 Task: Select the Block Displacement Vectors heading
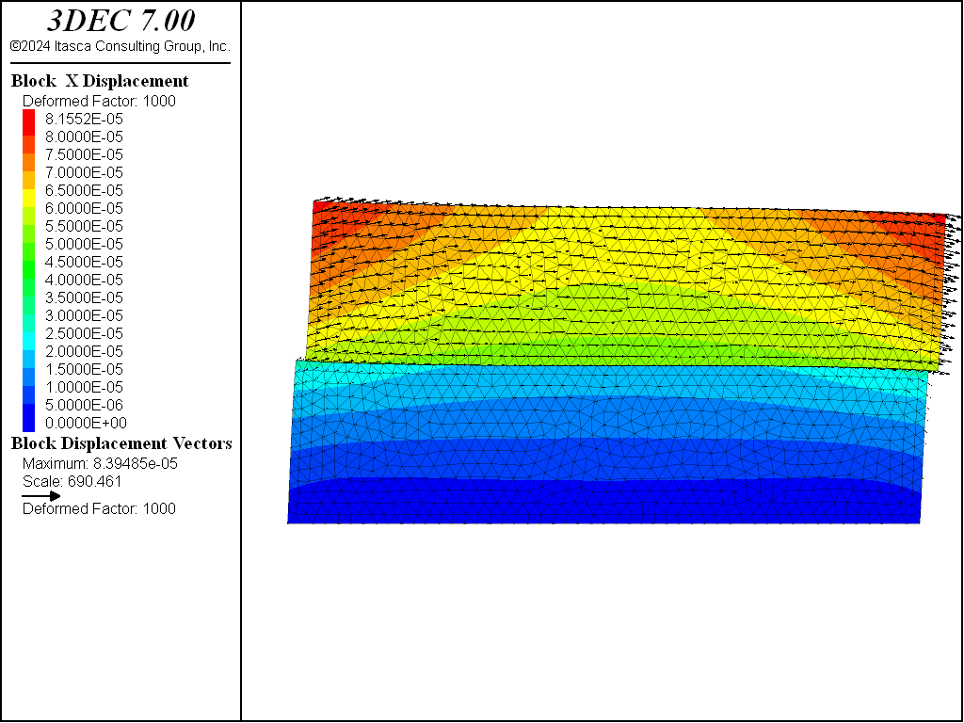(x=121, y=443)
